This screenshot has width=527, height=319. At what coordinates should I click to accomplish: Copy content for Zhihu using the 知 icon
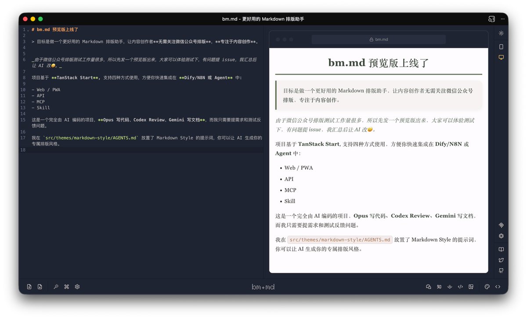(439, 287)
